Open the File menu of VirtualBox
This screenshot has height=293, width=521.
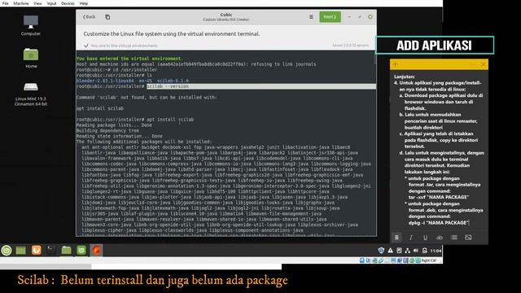[6, 3]
